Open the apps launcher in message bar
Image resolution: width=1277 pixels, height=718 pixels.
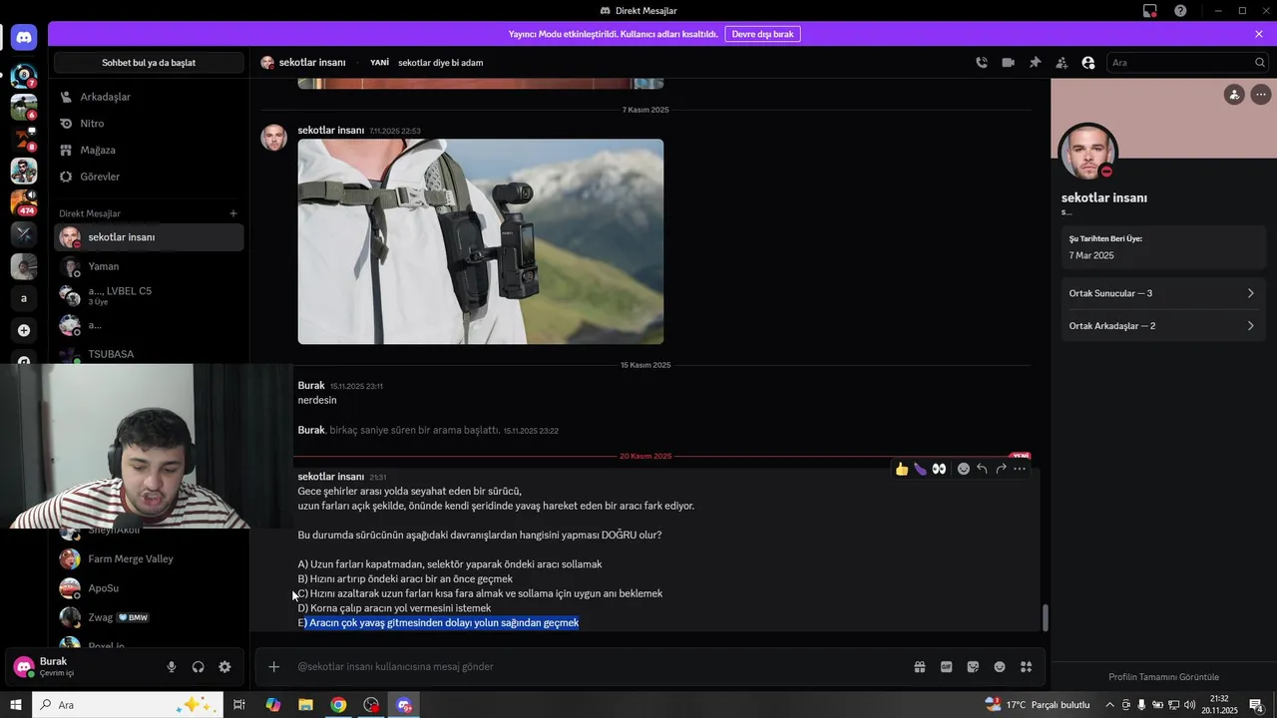[1026, 666]
